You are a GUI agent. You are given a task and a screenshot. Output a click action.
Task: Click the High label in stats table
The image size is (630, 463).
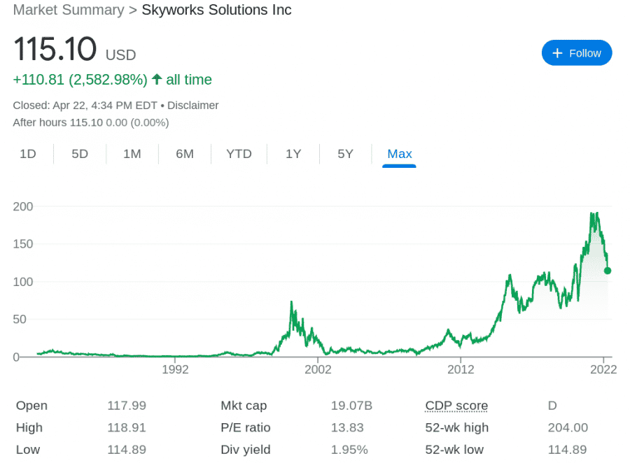pyautogui.click(x=29, y=427)
